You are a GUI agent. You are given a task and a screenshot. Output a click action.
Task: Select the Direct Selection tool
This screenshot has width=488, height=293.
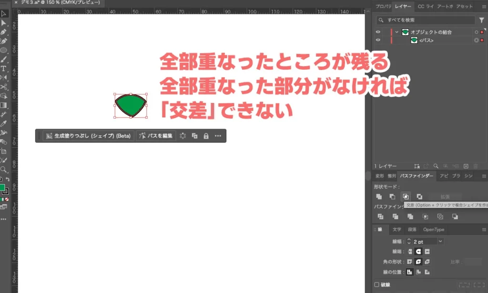pyautogui.click(x=4, y=22)
